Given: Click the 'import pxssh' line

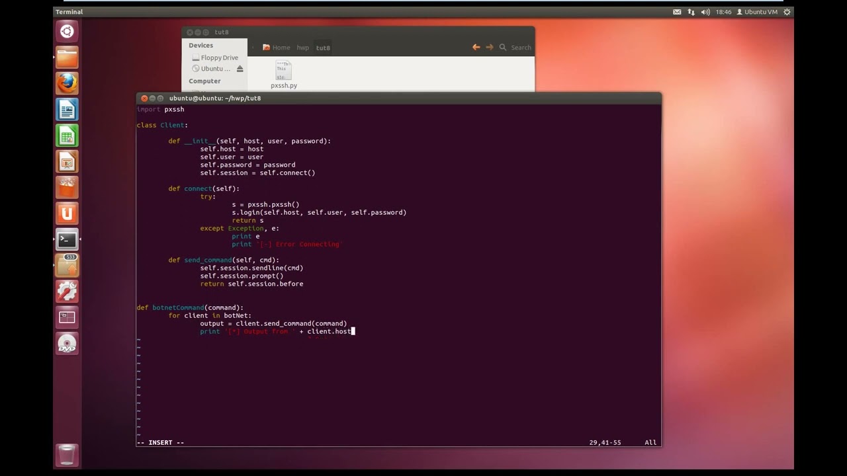Looking at the screenshot, I should pyautogui.click(x=161, y=109).
